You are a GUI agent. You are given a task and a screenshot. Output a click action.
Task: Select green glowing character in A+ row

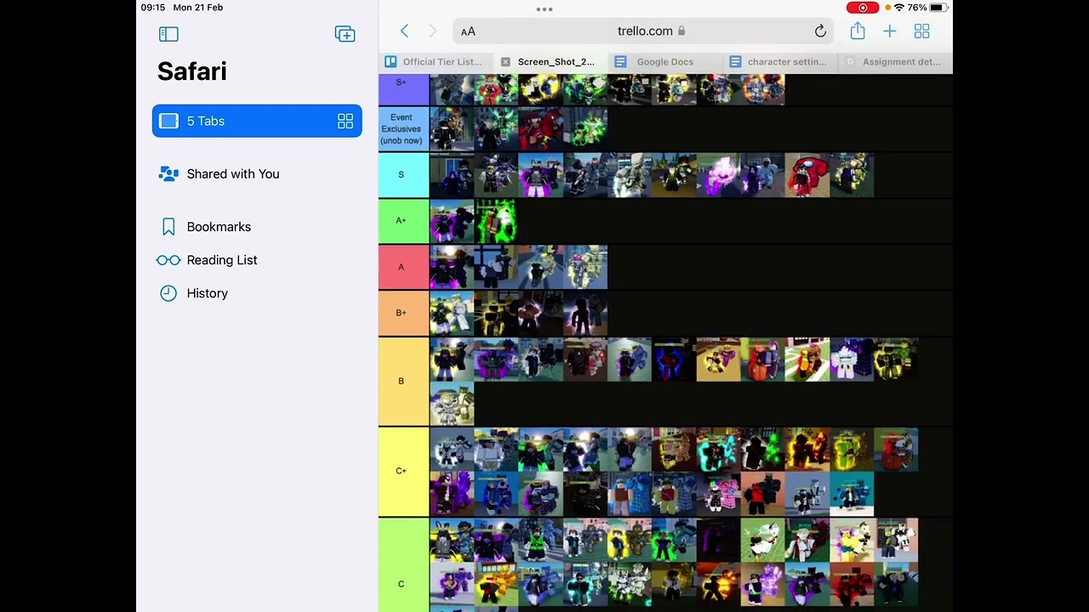click(496, 221)
